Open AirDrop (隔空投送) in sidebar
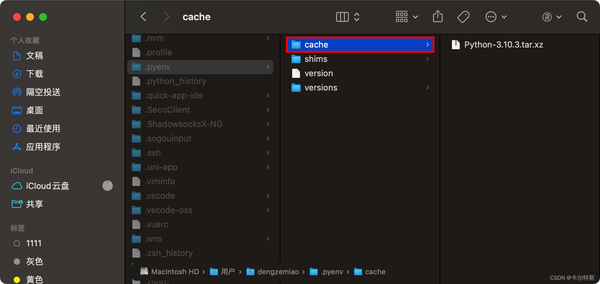Image resolution: width=600 pixels, height=284 pixels. (x=43, y=92)
